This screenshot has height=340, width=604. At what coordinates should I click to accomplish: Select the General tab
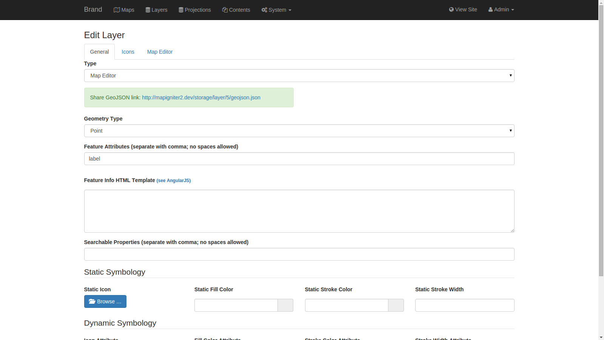click(x=99, y=52)
